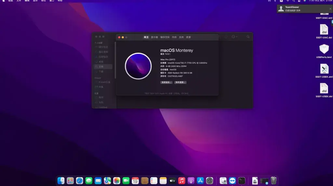This screenshot has width=333, height=186.
Task: Open Calendar showing 19 in the dock
Action: (135, 181)
